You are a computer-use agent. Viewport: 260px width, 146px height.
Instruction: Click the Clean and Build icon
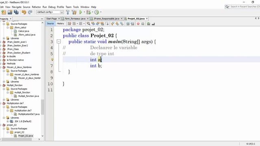[x=74, y=12]
